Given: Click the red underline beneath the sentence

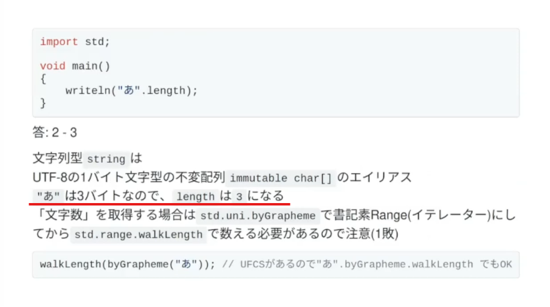Looking at the screenshot, I should 160,204.
